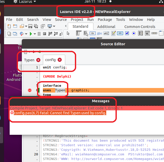Select the TMainMenu component icon
This screenshot has width=164, height=162.
79,33
